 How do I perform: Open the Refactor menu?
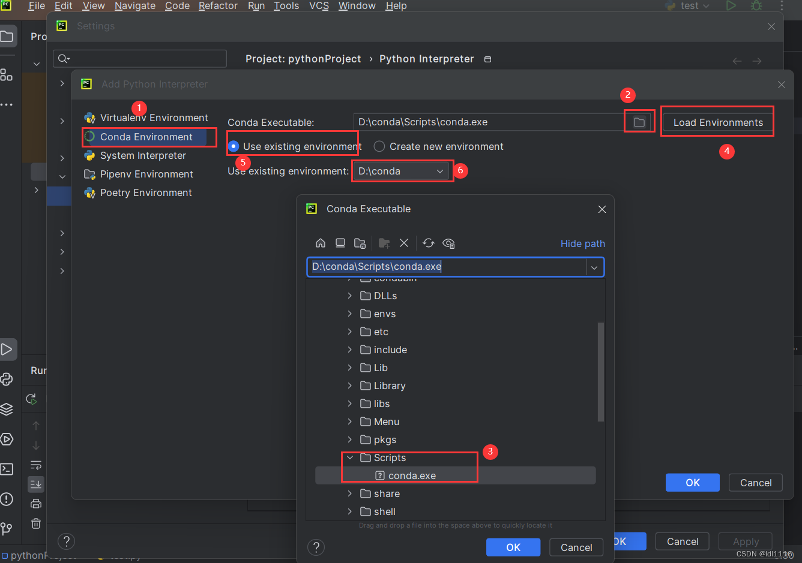point(218,5)
